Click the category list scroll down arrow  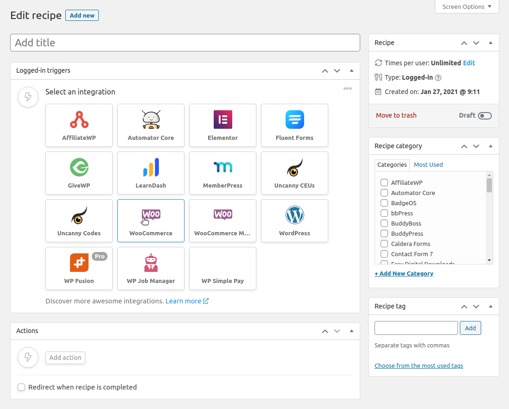(x=489, y=260)
